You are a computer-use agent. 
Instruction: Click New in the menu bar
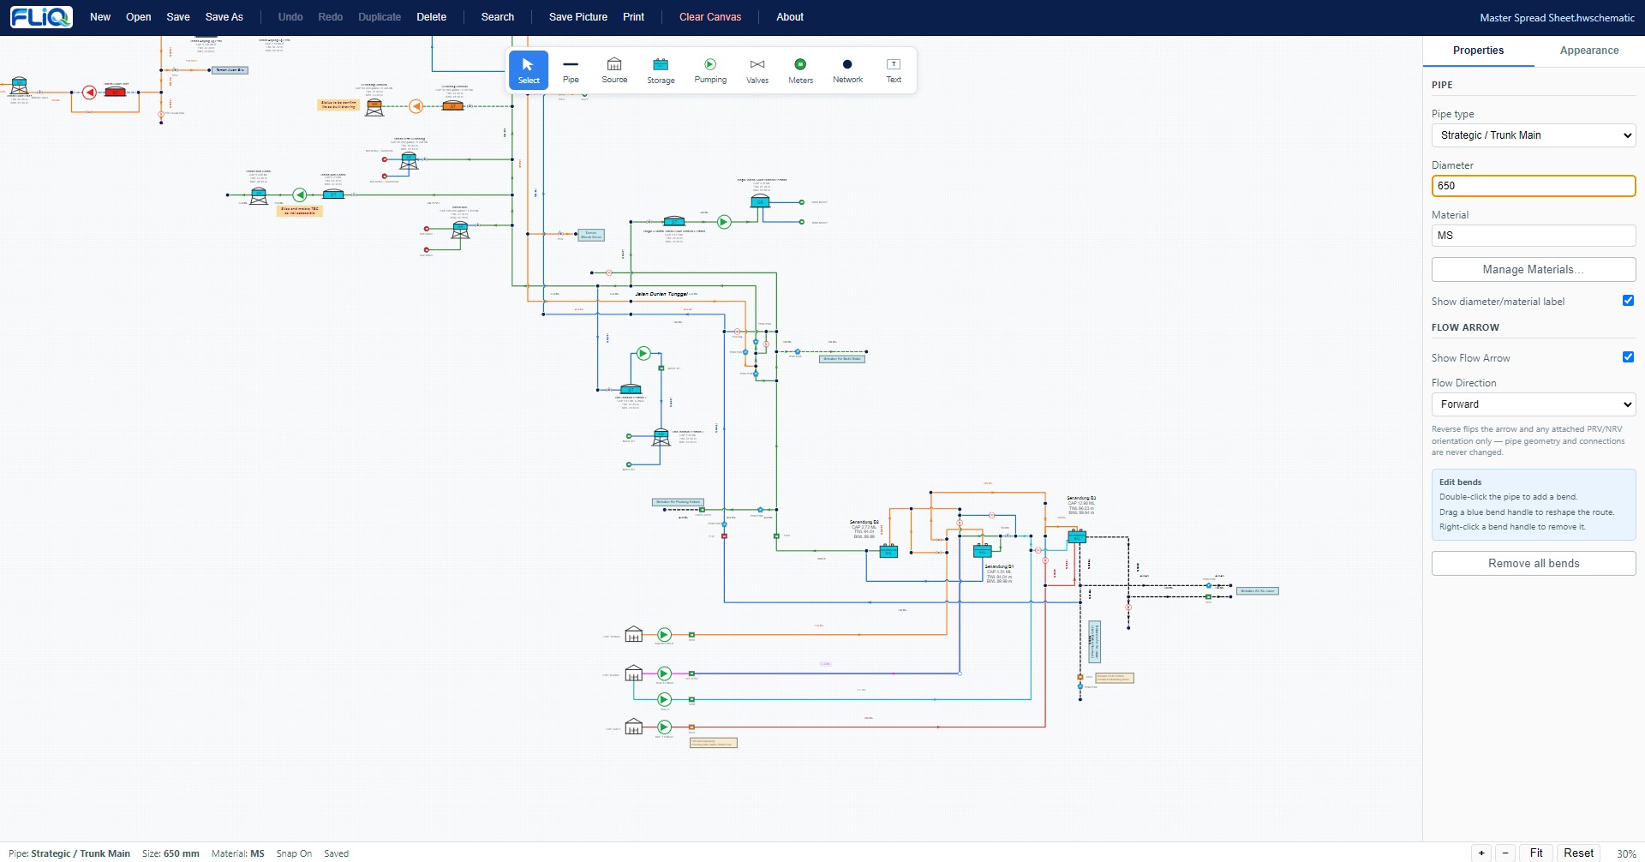click(100, 17)
